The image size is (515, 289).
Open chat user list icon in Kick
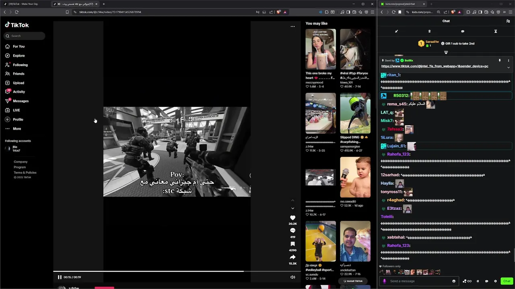(x=508, y=21)
